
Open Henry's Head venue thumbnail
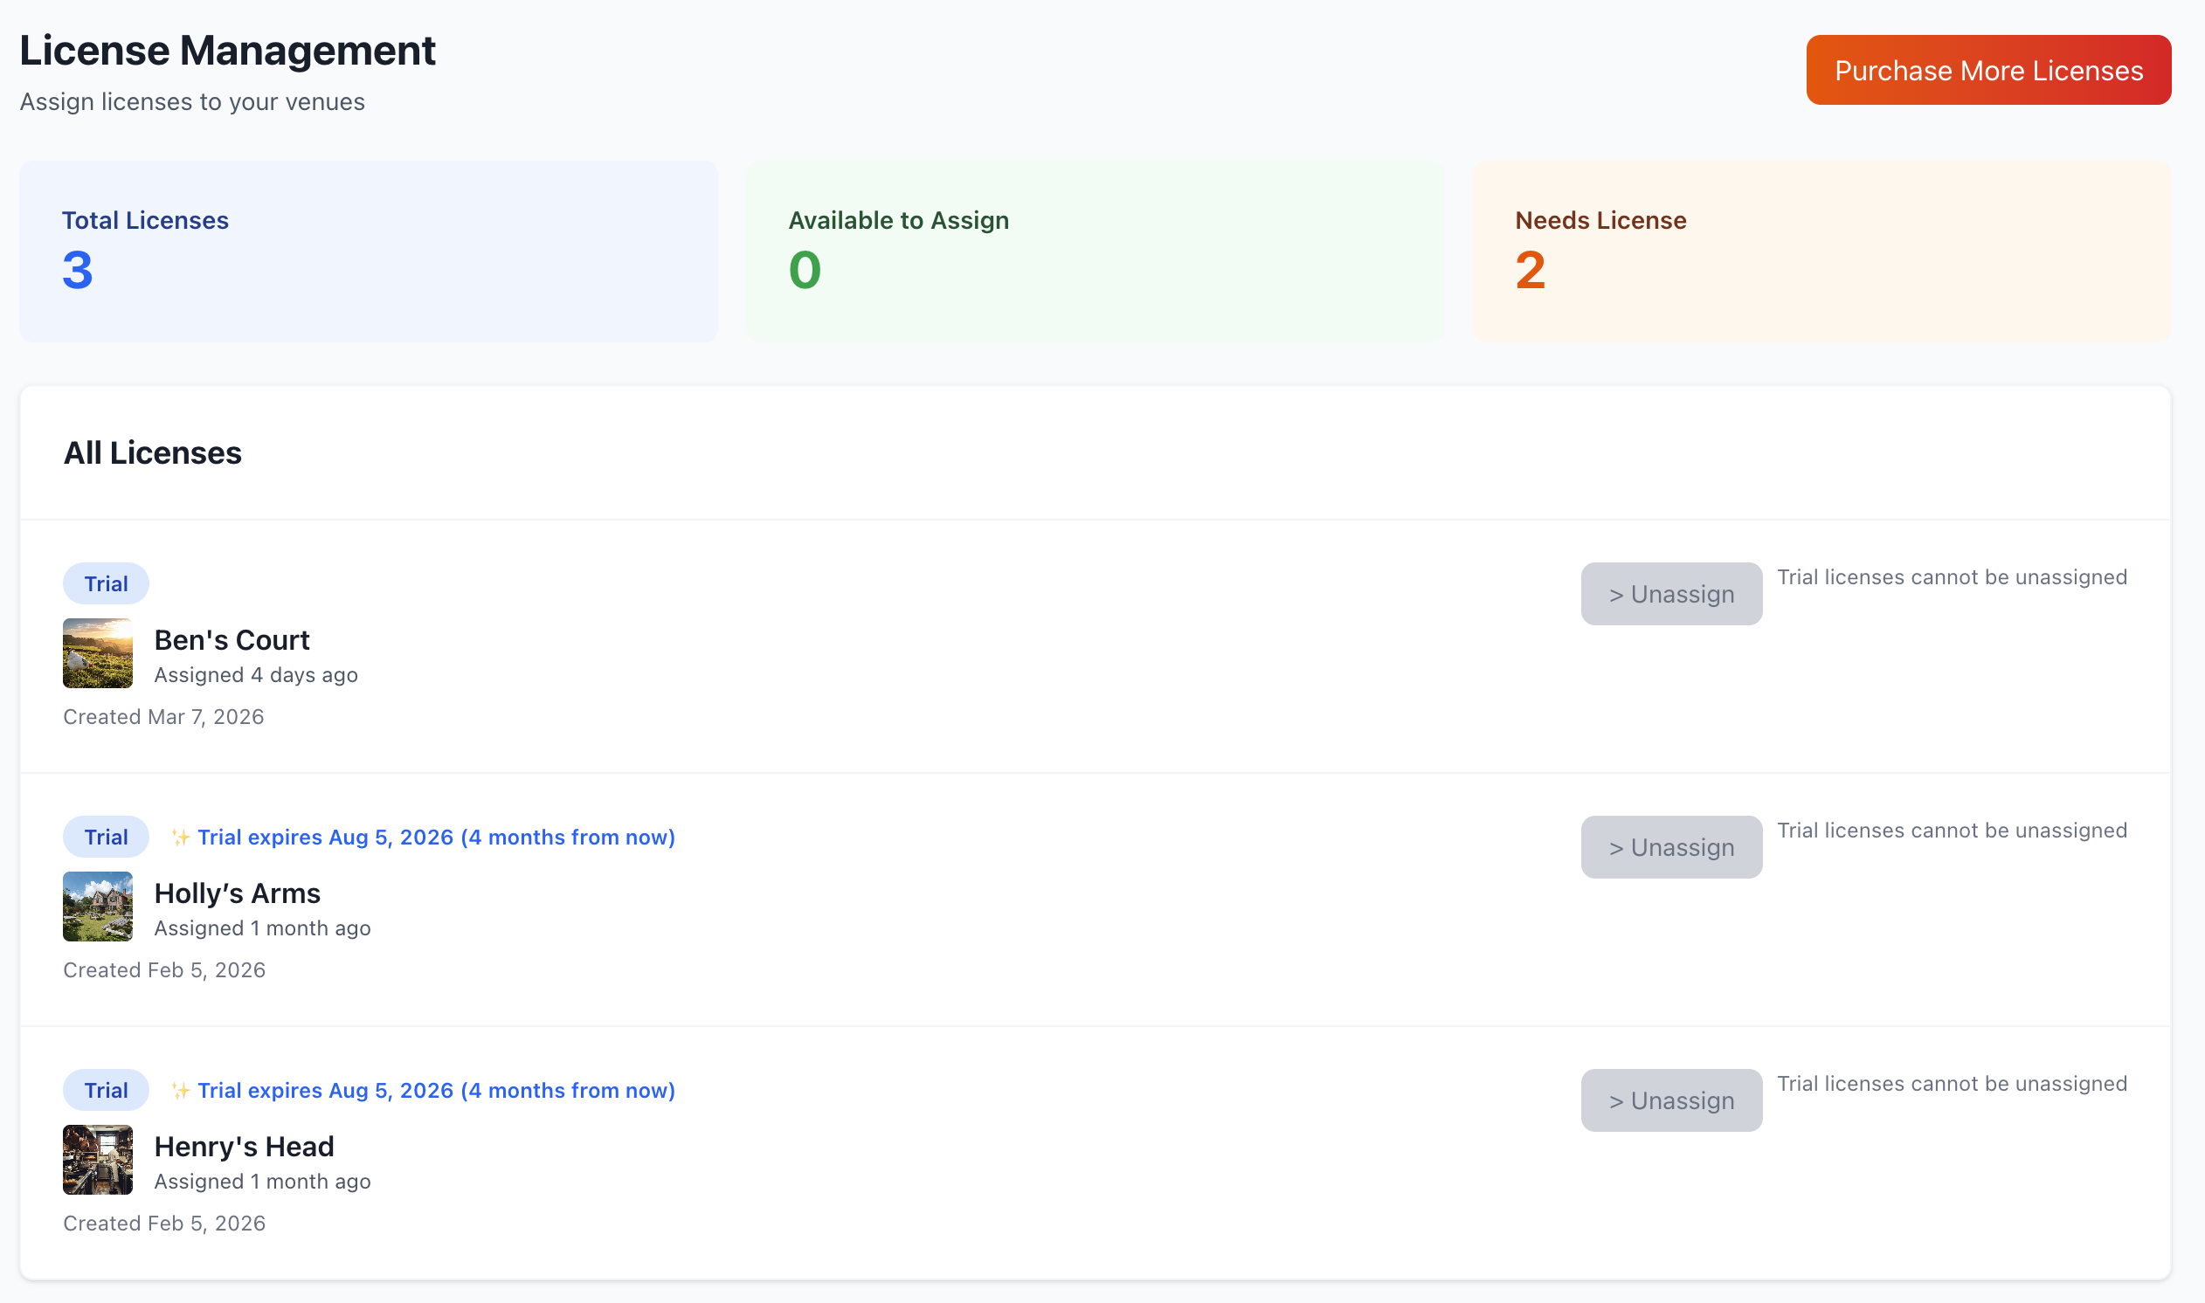(97, 1159)
